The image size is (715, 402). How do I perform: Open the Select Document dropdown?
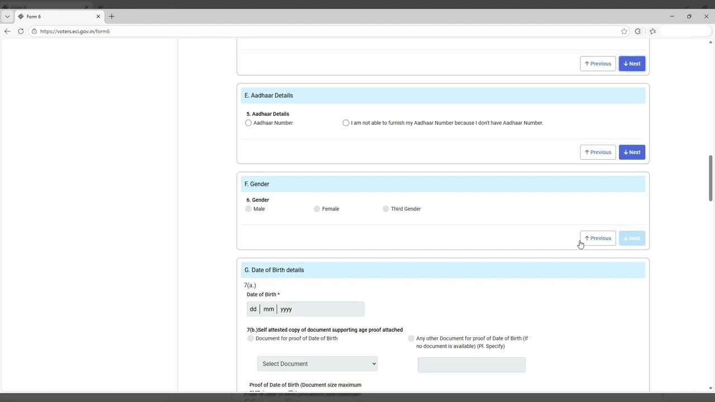tap(317, 364)
